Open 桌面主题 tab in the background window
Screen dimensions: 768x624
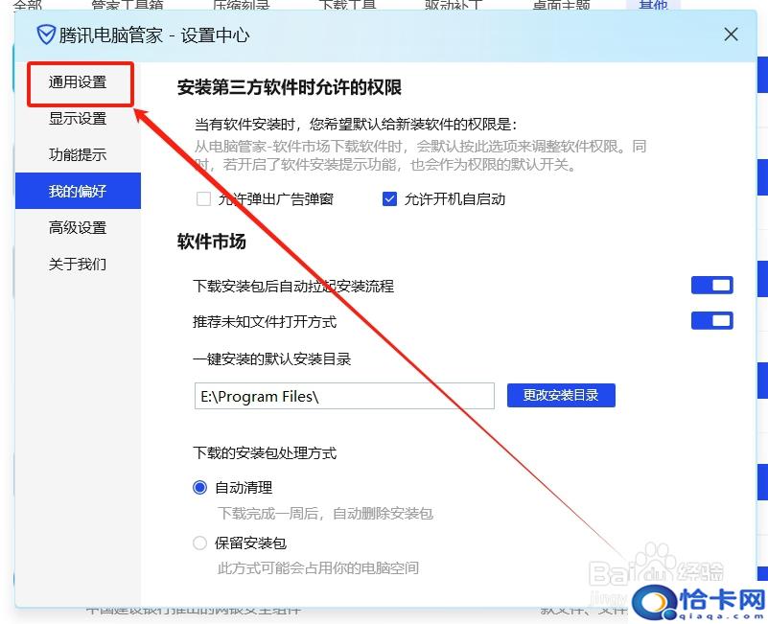coord(561,5)
